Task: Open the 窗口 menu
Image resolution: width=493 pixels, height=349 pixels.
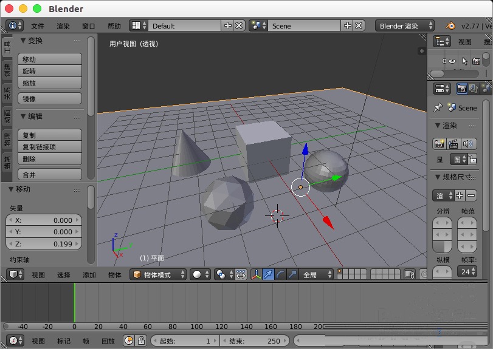Action: point(88,26)
